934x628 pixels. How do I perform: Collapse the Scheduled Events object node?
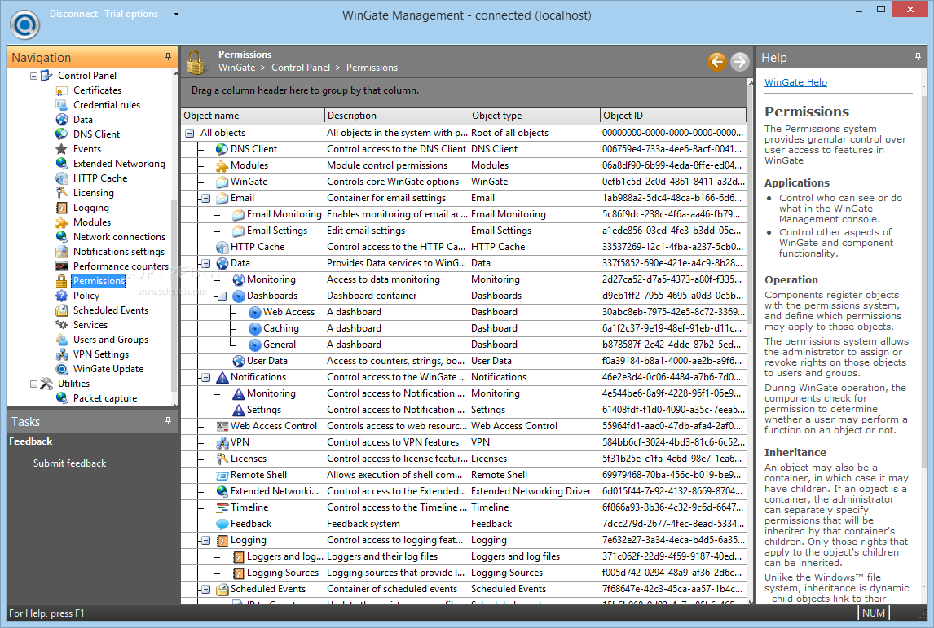[x=205, y=589]
